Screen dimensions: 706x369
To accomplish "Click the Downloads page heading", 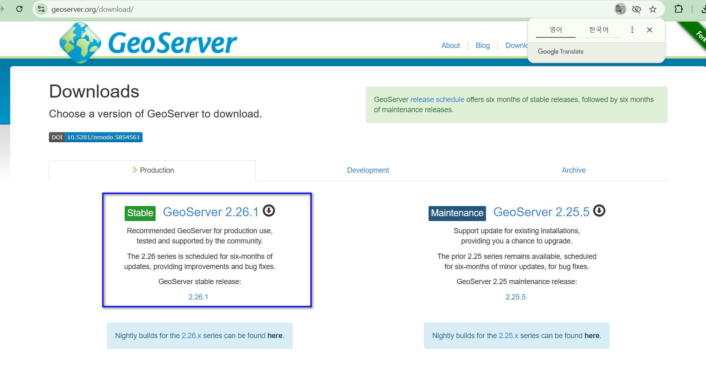I will coord(94,91).
